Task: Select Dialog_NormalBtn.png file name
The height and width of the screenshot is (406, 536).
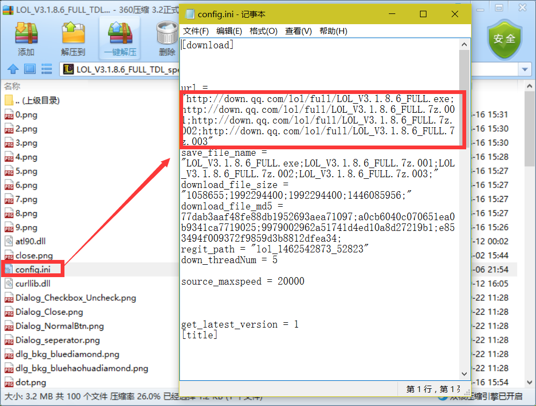Action: pos(60,326)
